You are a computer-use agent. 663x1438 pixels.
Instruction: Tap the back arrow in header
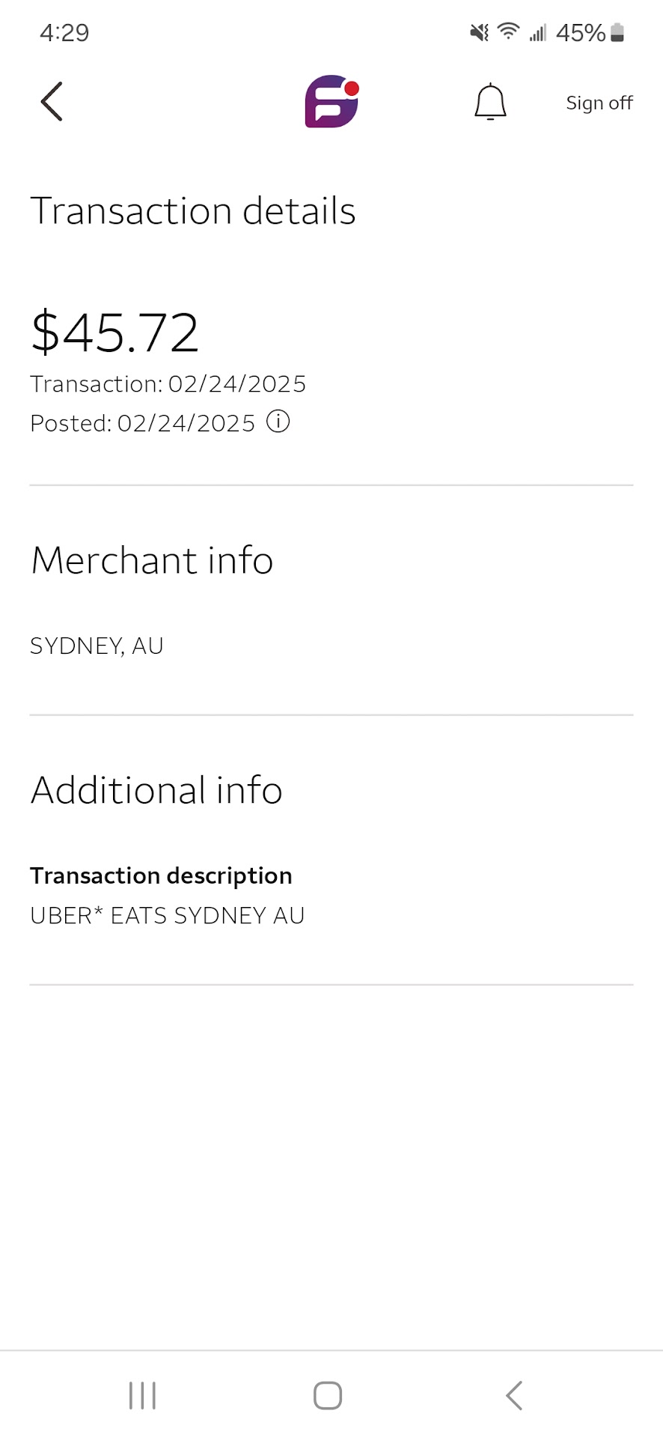click(x=52, y=102)
